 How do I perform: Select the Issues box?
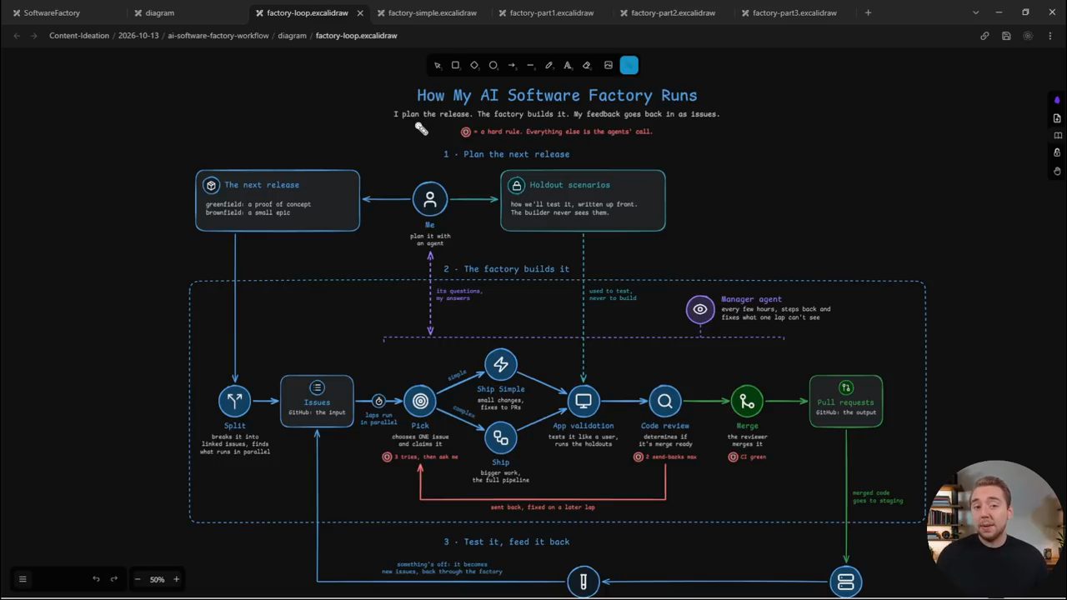[x=317, y=401]
